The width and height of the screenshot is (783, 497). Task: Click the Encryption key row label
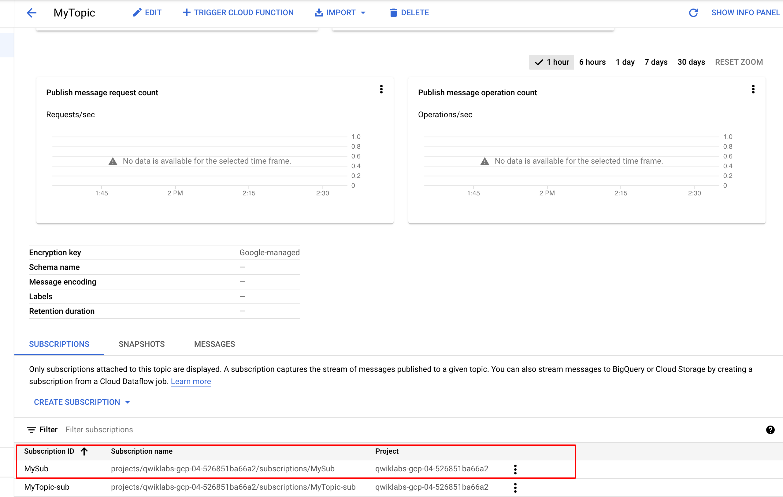[x=55, y=252]
